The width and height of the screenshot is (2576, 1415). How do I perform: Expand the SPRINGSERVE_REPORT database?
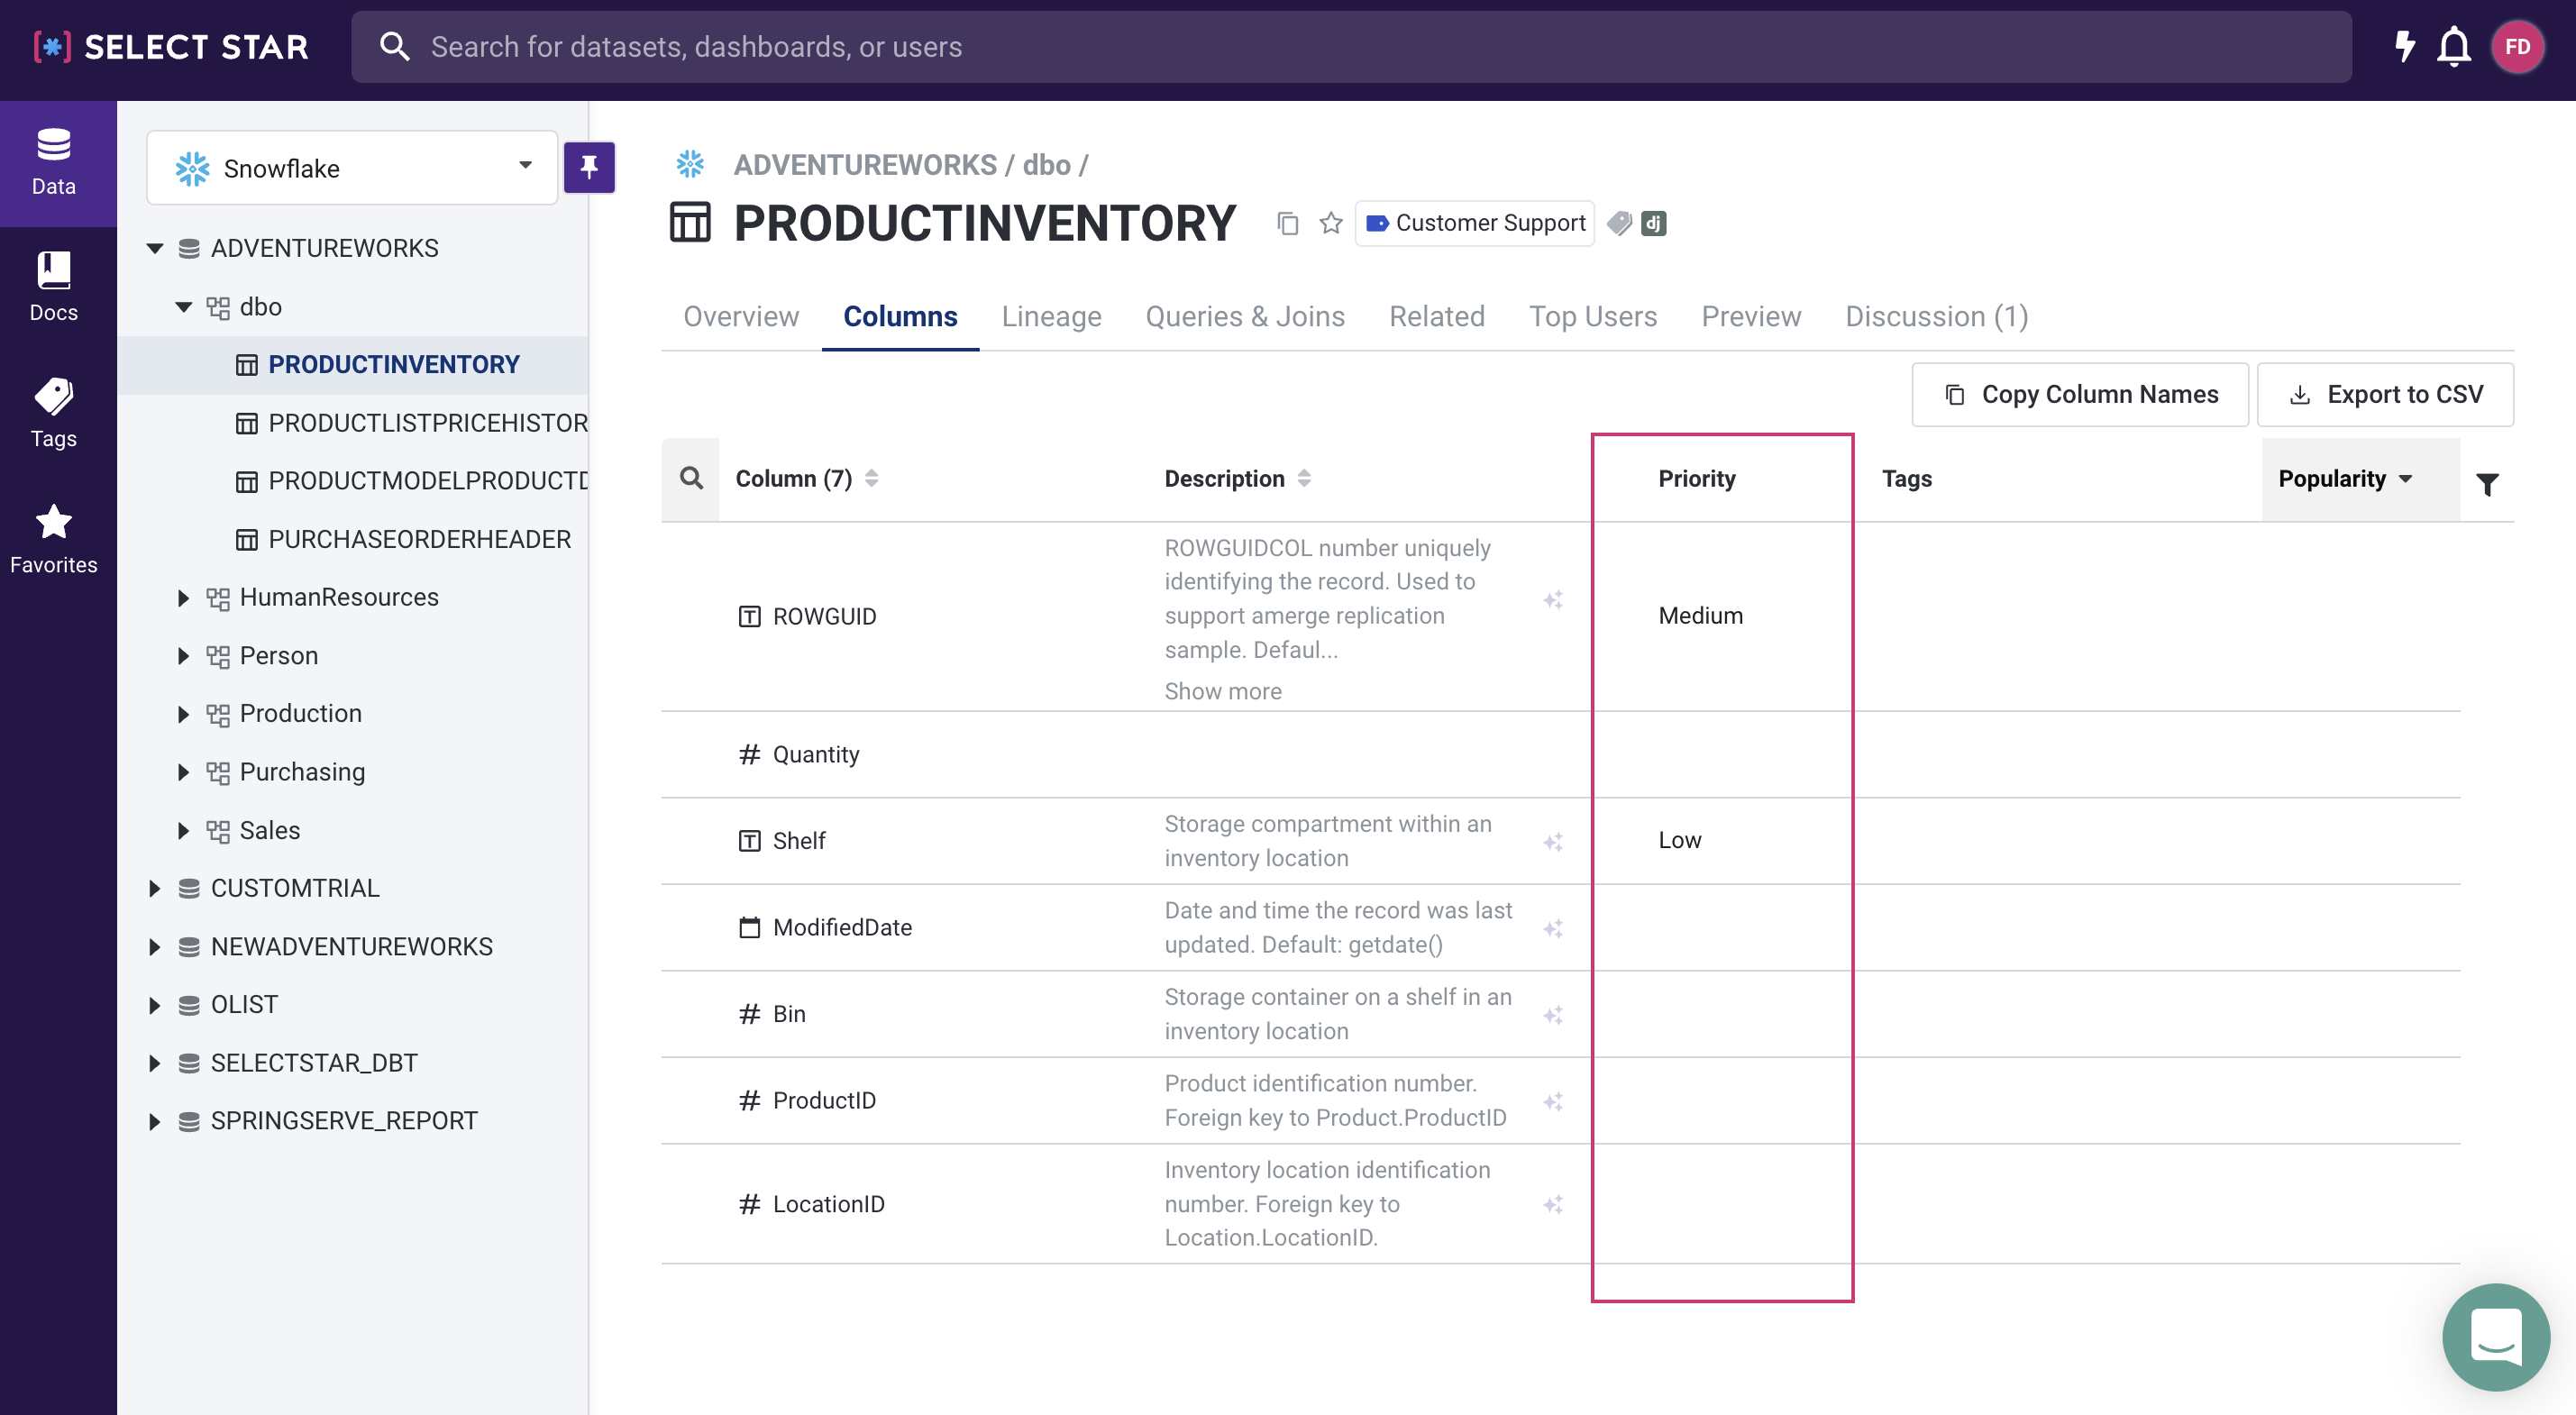pos(155,1121)
